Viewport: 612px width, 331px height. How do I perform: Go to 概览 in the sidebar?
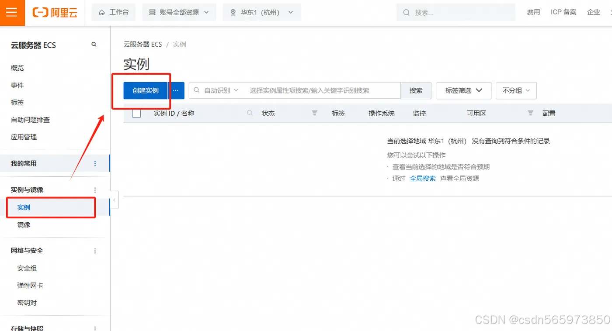(x=17, y=68)
